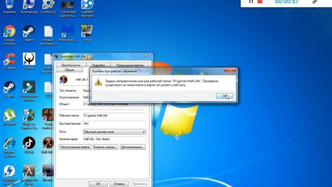The width and height of the screenshot is (332, 187).
Task: Click Отмена in the Properties window
Action: [119, 184]
